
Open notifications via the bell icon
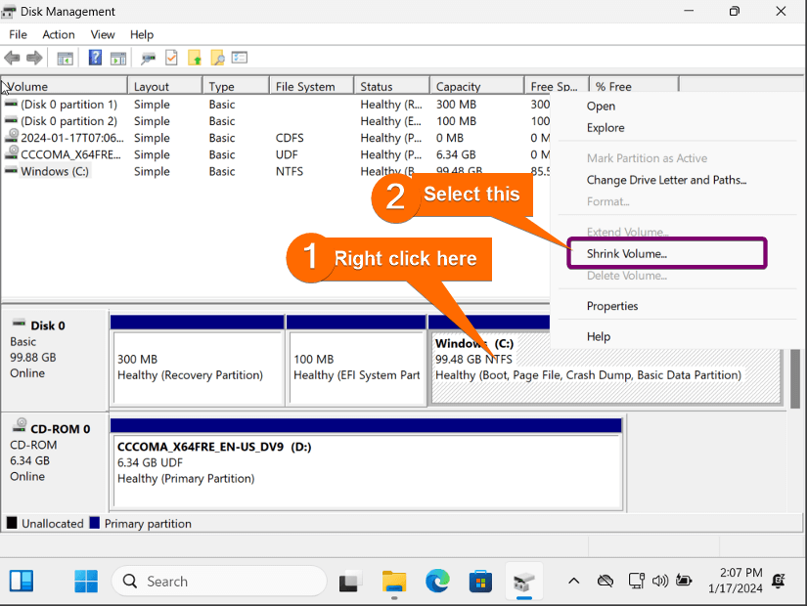(779, 581)
